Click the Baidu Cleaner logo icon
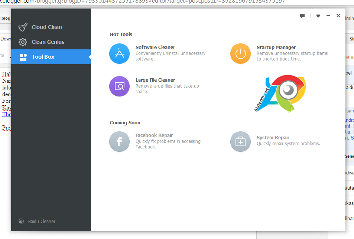 coord(21,221)
